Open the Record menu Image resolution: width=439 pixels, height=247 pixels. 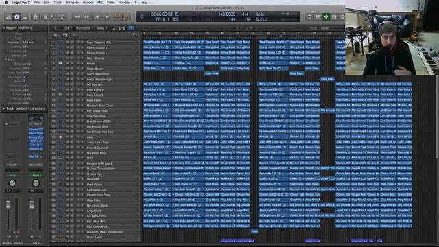point(88,3)
